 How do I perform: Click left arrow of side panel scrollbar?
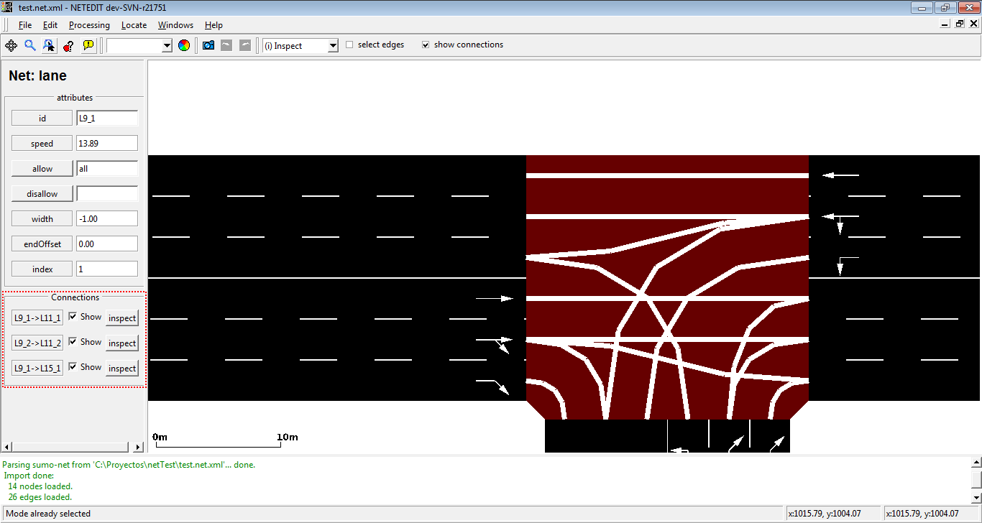click(9, 447)
